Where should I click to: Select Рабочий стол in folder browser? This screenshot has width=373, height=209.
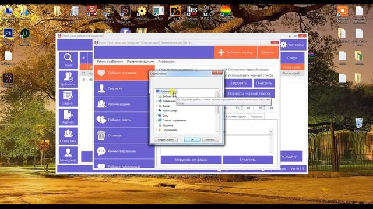point(168,91)
